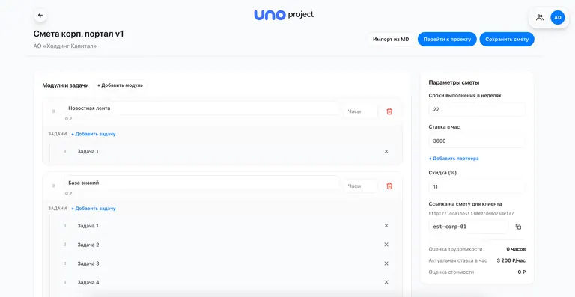
Task: Grab handle of Задача 2
Action: [x=64, y=245]
